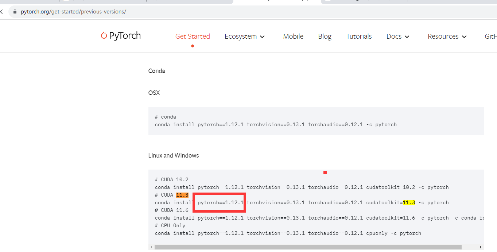Click the cudatoolkit=11.3 highlighted value

(x=409, y=203)
